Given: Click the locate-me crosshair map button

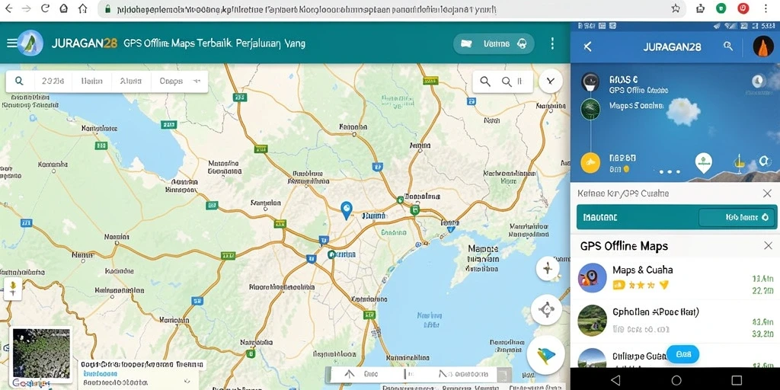Looking at the screenshot, I should [x=546, y=310].
